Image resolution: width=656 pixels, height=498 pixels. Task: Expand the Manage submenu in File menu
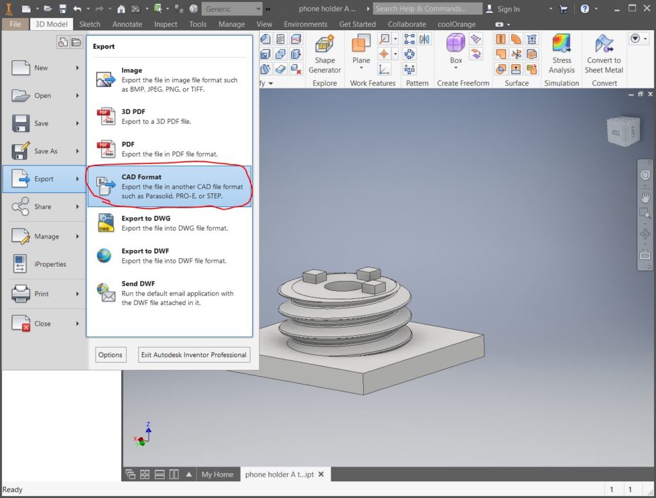(x=45, y=237)
